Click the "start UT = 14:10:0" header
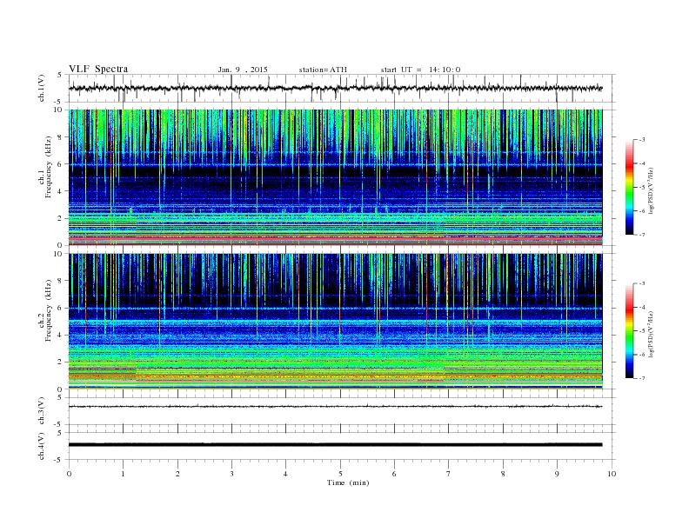This screenshot has width=689, height=532. coord(420,70)
